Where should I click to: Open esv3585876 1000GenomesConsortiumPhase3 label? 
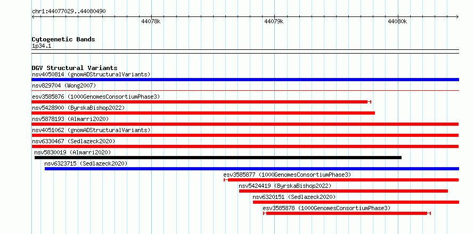click(96, 97)
